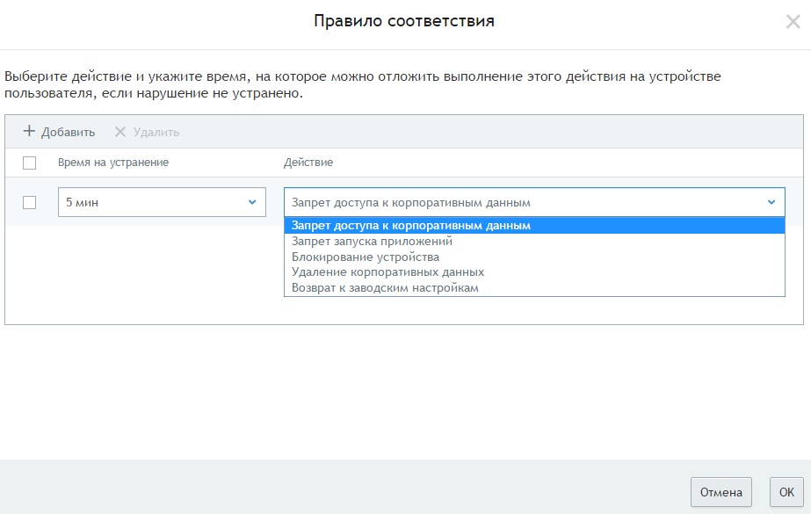
Task: Pick Удаление корпоративных данных from the list
Action: click(x=387, y=272)
